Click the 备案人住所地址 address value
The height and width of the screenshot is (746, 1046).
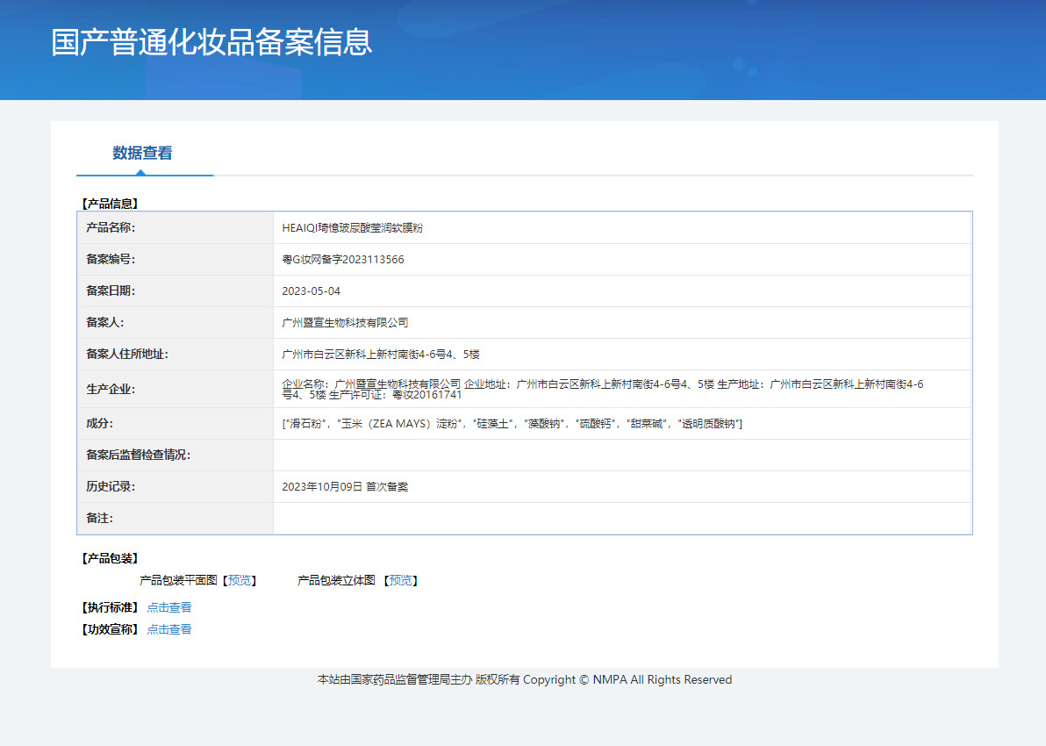pos(380,355)
